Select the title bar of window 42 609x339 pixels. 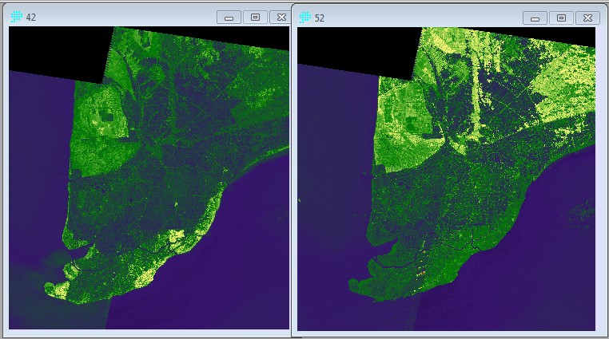point(120,17)
